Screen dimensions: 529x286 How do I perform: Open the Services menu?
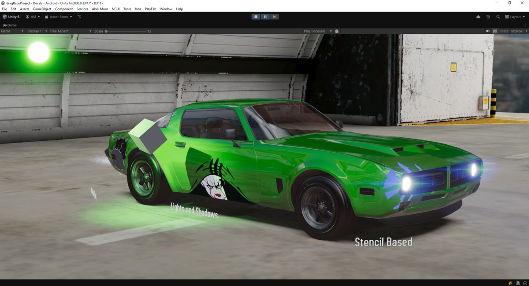[82, 9]
